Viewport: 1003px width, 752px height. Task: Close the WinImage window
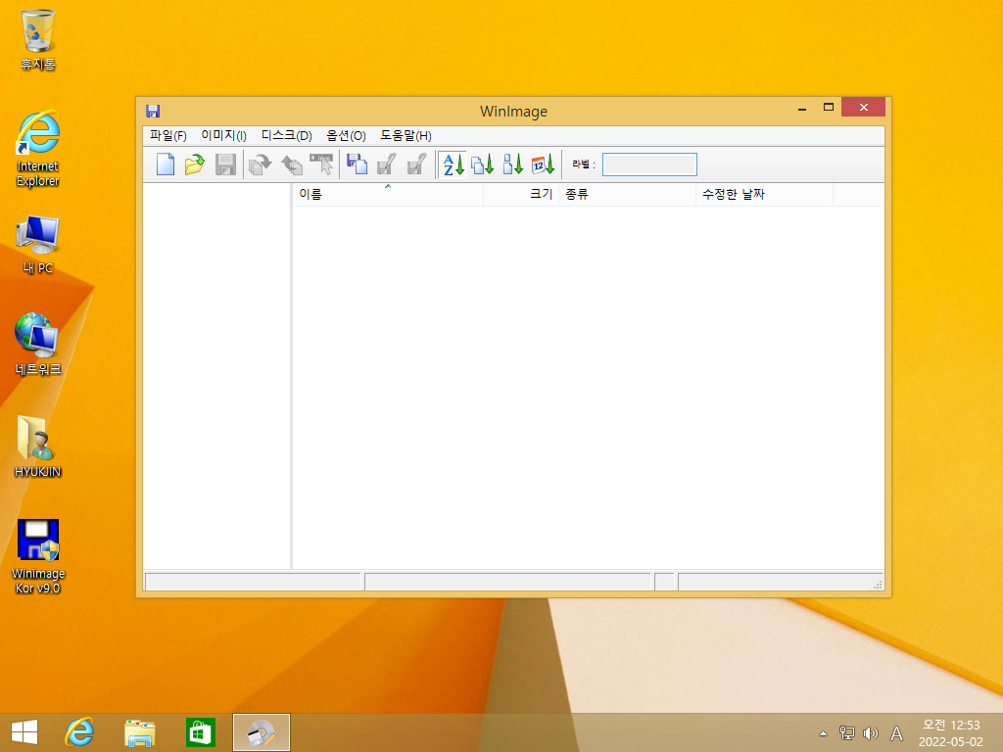point(864,108)
